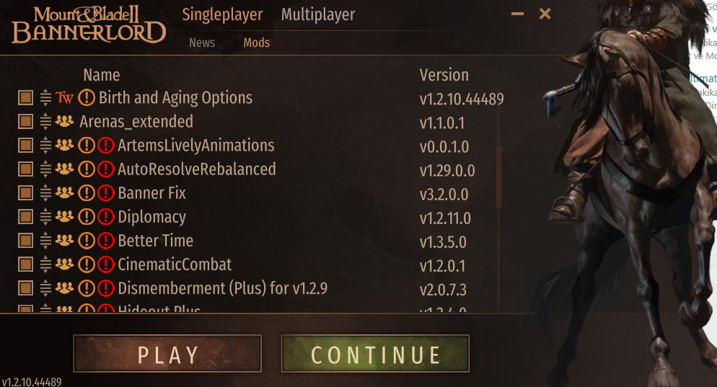Click the community mod icon for Diplomacy

64,216
